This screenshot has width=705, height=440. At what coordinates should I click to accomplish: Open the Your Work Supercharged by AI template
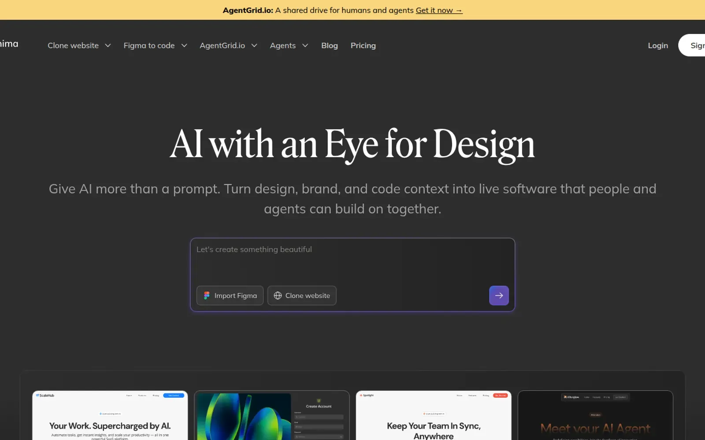pyautogui.click(x=110, y=415)
